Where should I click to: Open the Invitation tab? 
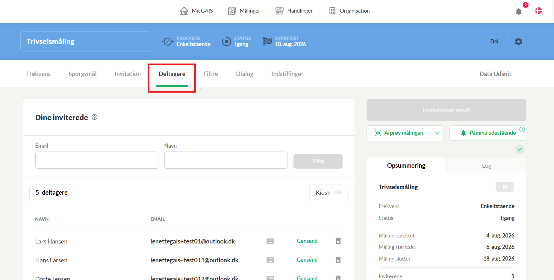point(128,74)
